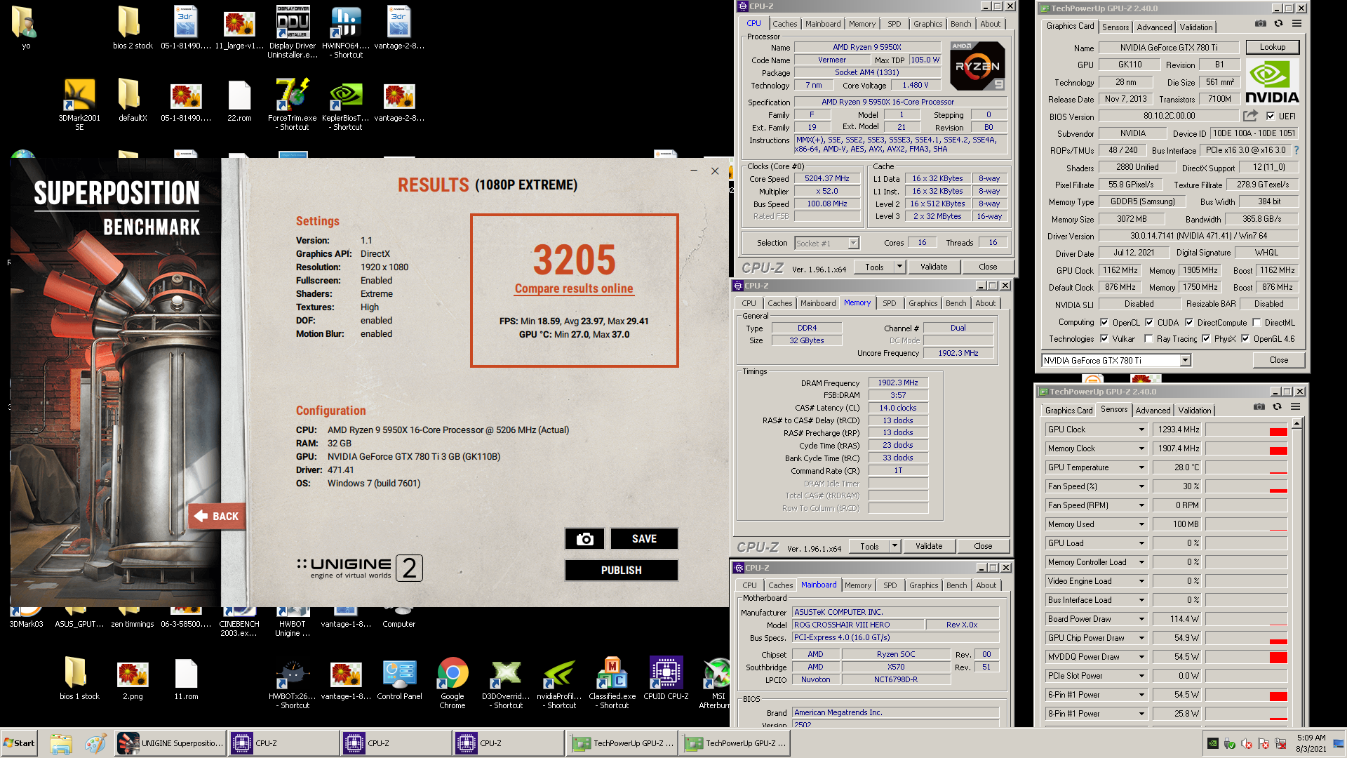Expand GPU Temperature sensor dropdown
The width and height of the screenshot is (1347, 758).
coord(1141,467)
